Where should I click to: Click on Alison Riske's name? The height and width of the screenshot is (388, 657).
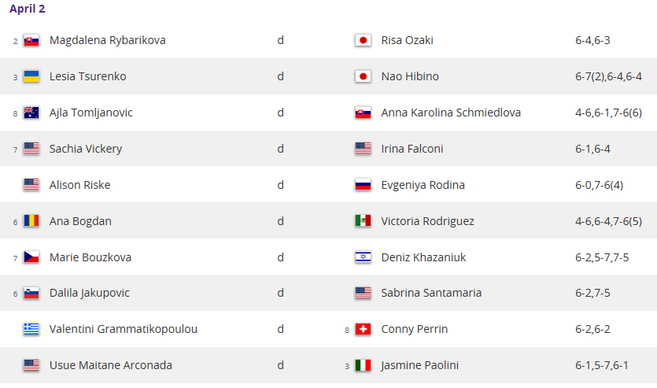(x=79, y=185)
